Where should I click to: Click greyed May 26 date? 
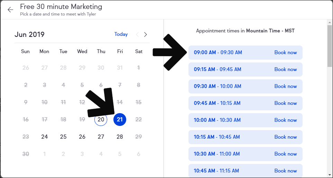pyautogui.click(x=26, y=68)
